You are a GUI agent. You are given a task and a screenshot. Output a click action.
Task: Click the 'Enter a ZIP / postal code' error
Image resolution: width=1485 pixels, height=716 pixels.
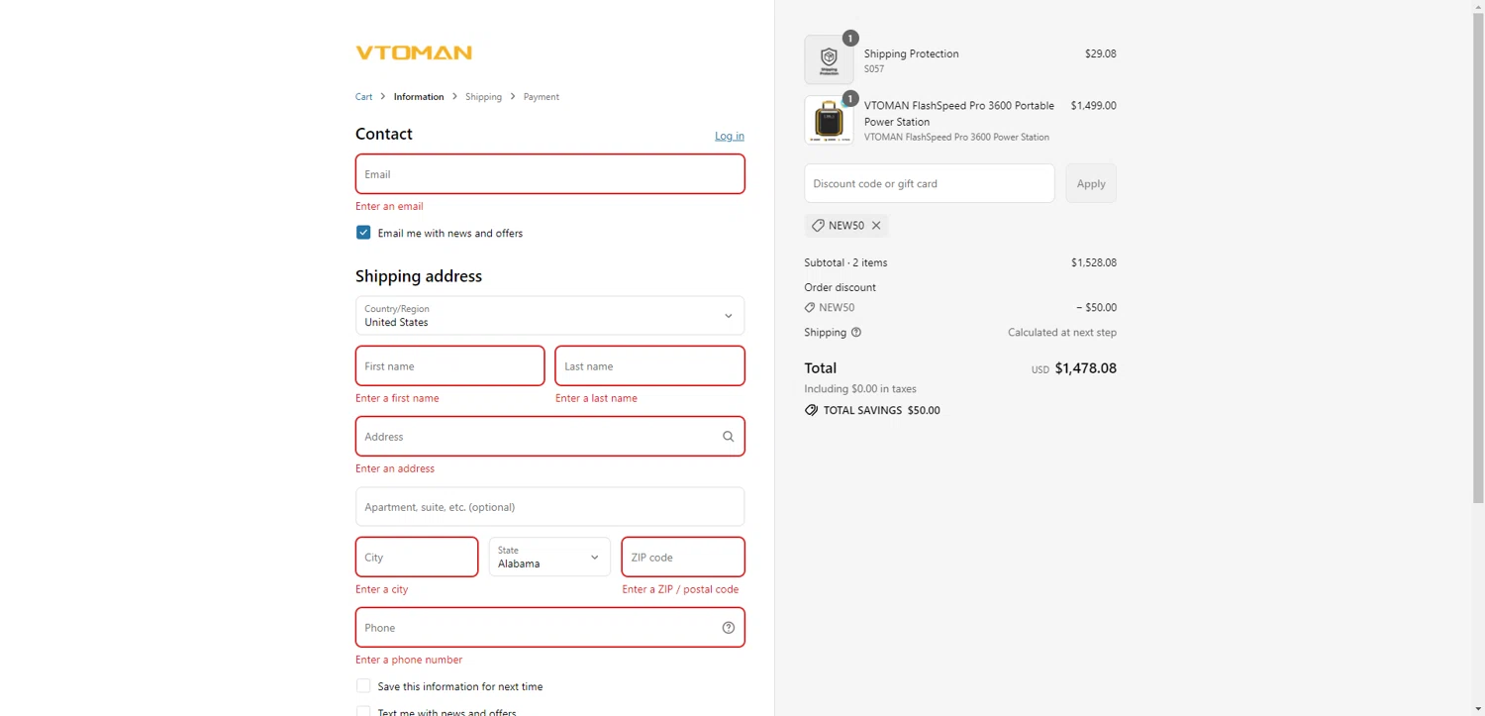coord(680,589)
